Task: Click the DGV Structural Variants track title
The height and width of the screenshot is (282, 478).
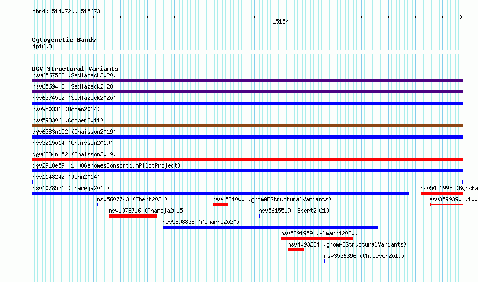Action: pyautogui.click(x=75, y=69)
